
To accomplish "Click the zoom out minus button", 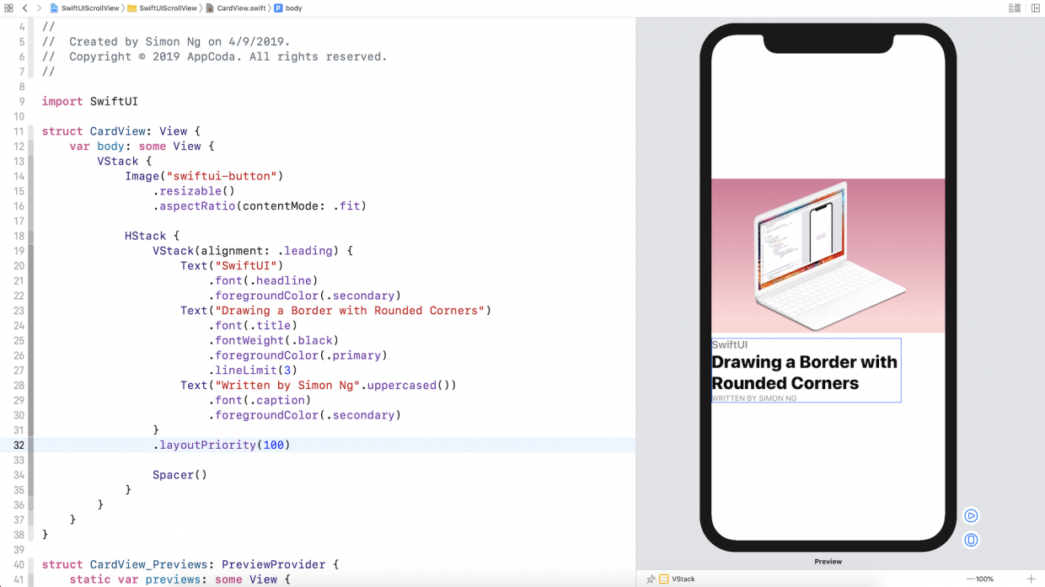I will point(970,579).
